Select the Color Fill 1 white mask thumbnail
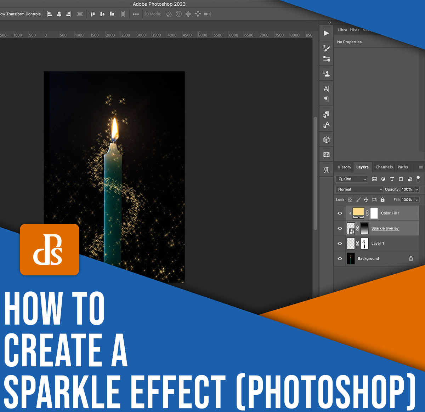 click(x=374, y=213)
